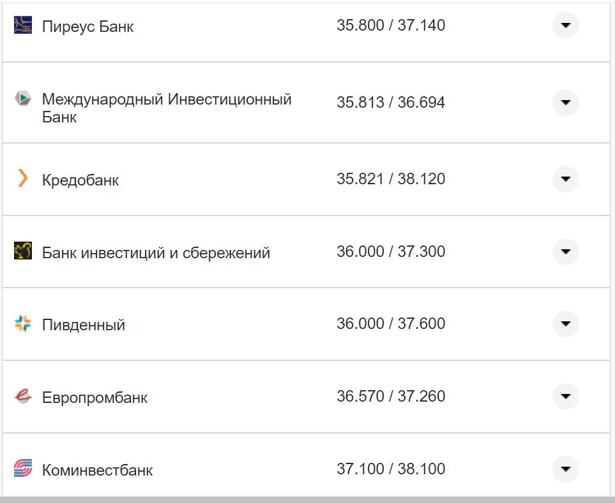Click the colorful Пивденный bank icon
The height and width of the screenshot is (503, 615).
click(22, 323)
